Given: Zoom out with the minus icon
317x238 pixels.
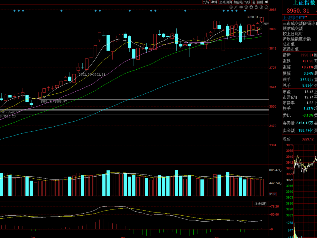Looking at the screenshot, I should [266, 7].
